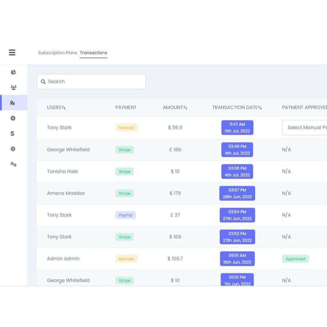Click the 02:52 PM 27th Jun date badge

click(237, 237)
